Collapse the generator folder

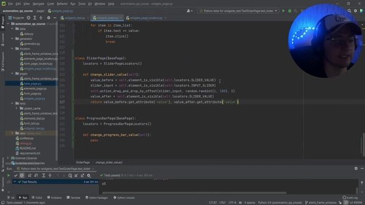pos(13,39)
